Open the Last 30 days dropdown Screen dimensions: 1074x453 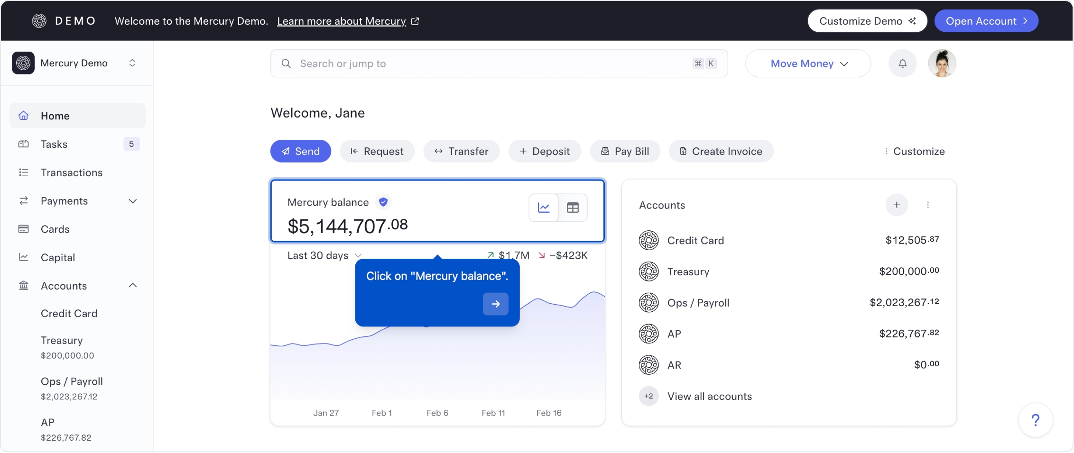(324, 256)
